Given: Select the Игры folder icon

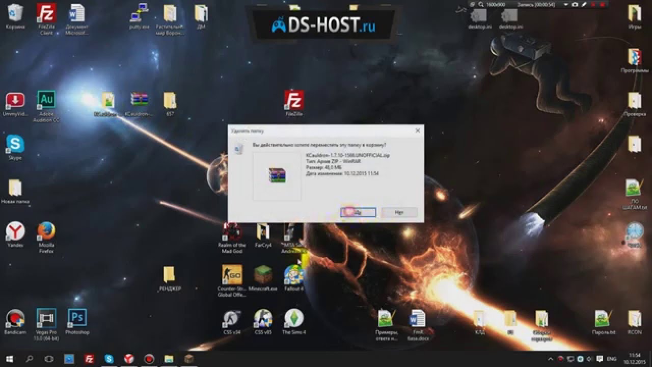Looking at the screenshot, I should click(x=634, y=16).
